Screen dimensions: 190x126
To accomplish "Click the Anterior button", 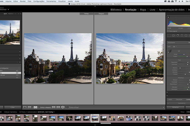I will 176,107.
